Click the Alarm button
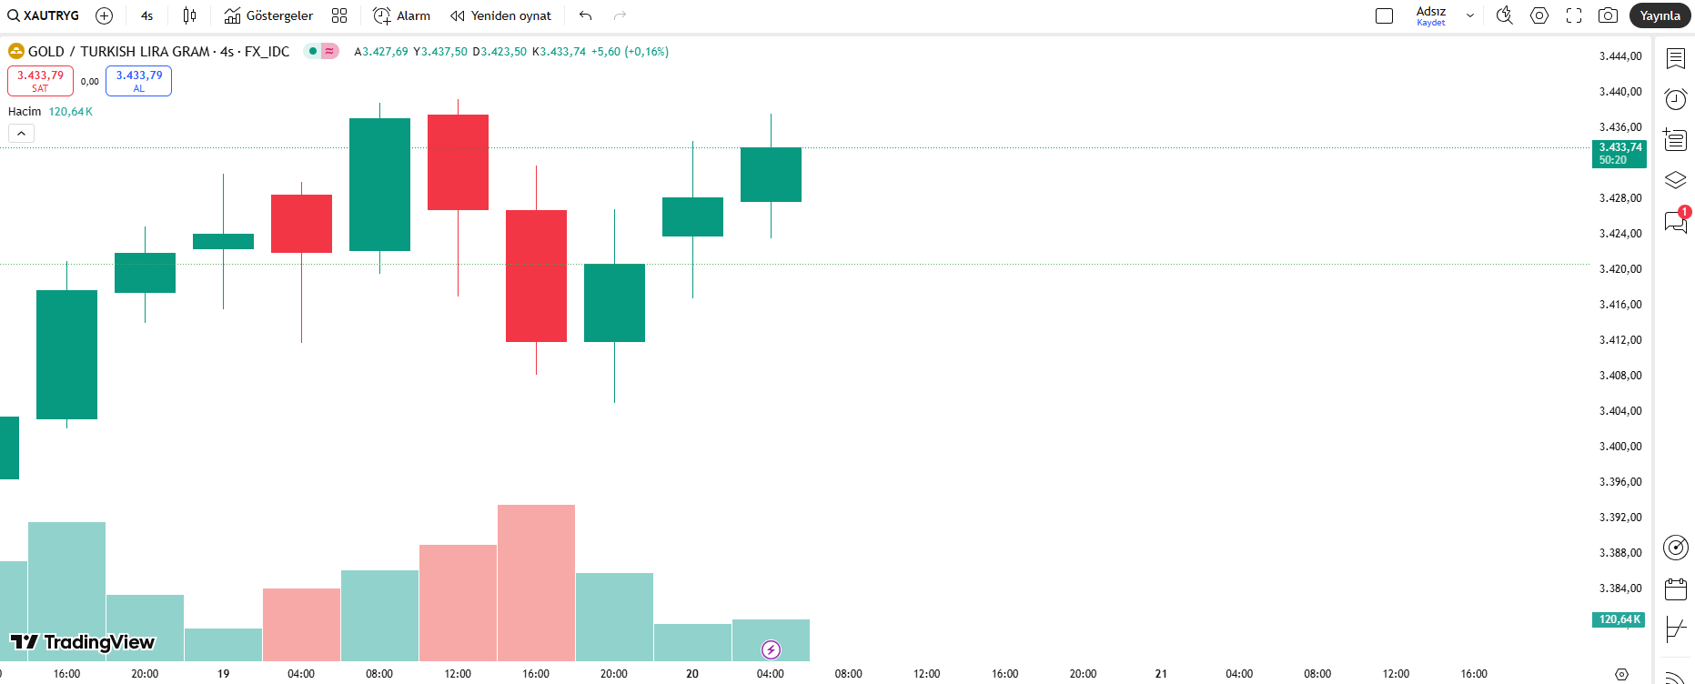1695x684 pixels. (401, 15)
